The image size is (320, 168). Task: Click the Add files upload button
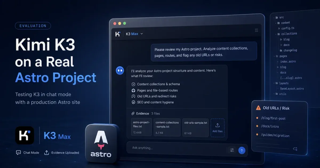click(x=217, y=128)
